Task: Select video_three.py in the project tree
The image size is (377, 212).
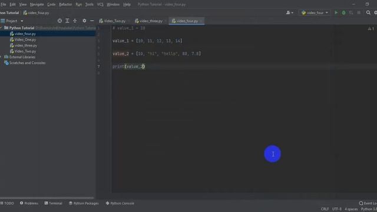Action: 25,45
